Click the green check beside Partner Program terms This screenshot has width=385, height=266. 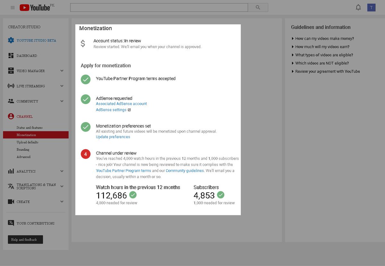point(86,79)
